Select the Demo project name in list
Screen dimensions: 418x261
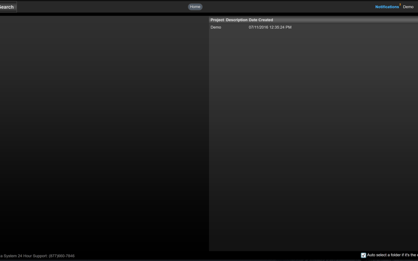click(216, 27)
